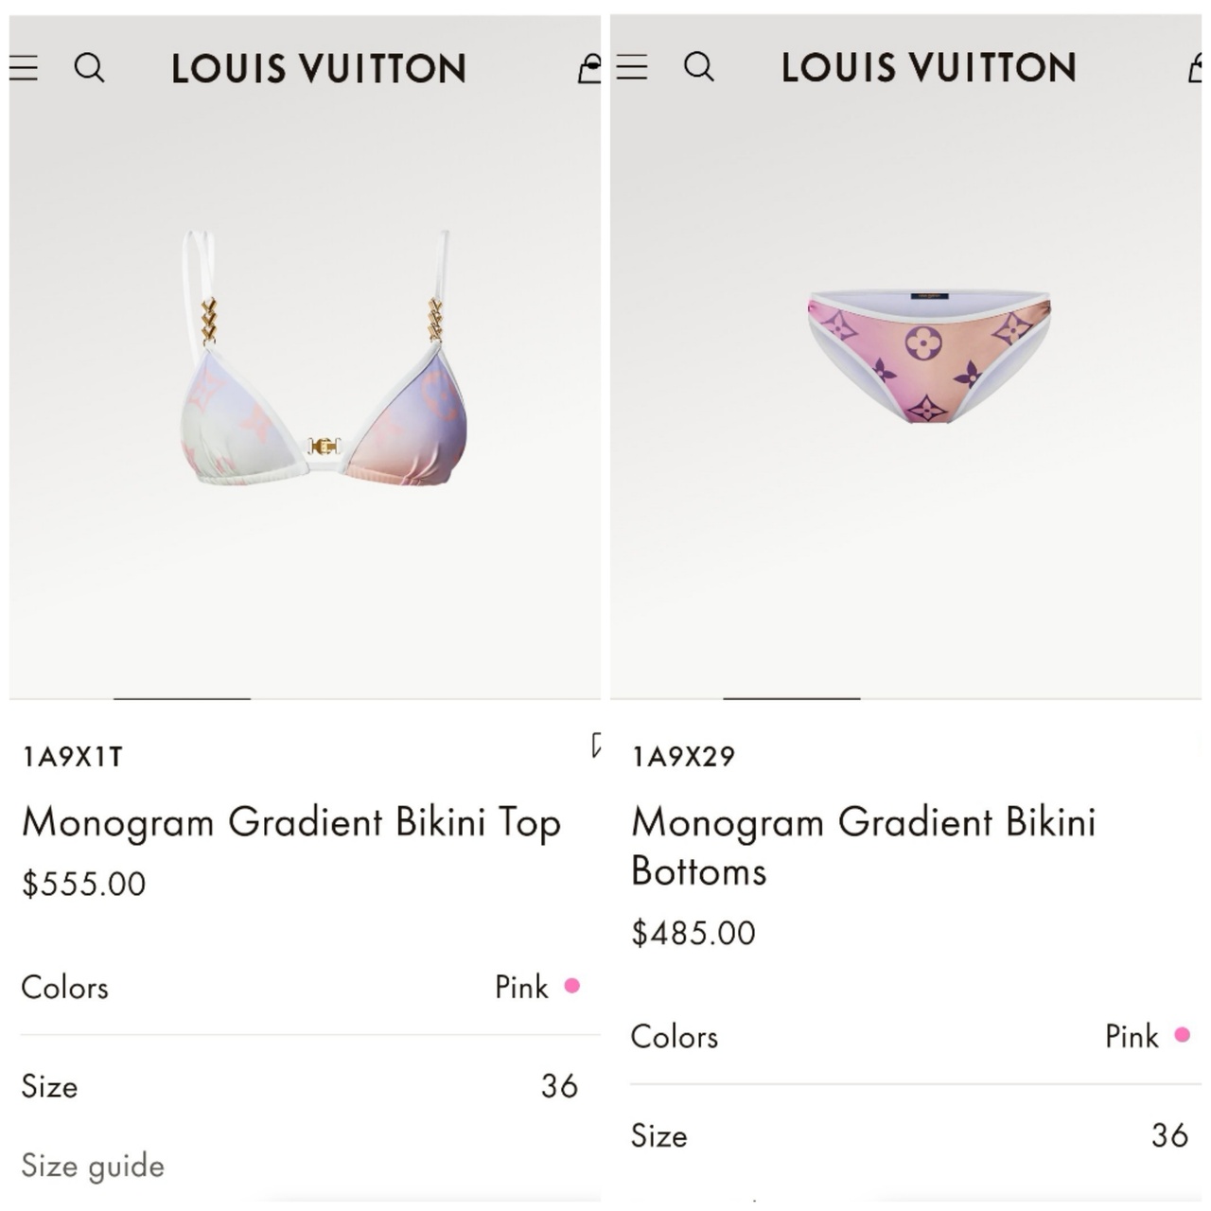Expand Size 36 row for Bikini Top
Image resolution: width=1211 pixels, height=1211 pixels.
300,1086
